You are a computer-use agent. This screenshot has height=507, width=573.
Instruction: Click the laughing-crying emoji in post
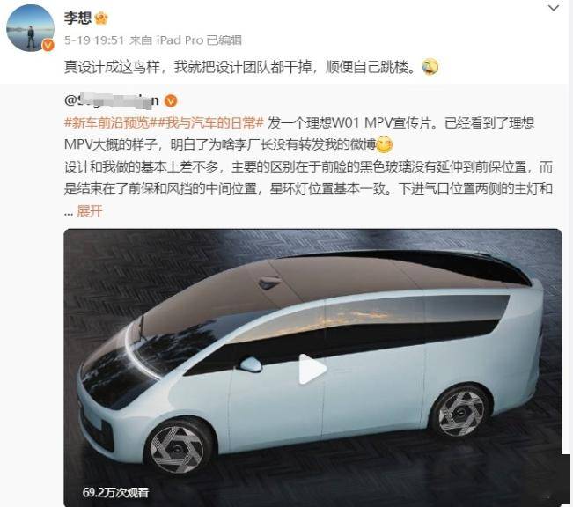(430, 67)
